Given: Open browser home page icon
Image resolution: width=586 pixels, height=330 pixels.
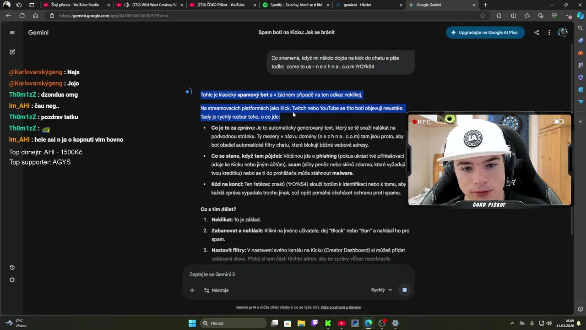Looking at the screenshot, I should tap(35, 16).
